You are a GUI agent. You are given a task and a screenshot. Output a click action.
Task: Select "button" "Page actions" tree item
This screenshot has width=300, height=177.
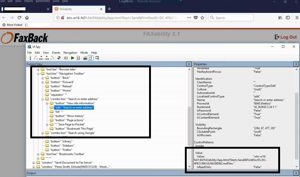pyautogui.click(x=69, y=120)
